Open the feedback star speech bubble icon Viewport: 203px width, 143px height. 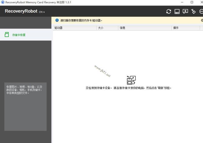[x=185, y=11]
